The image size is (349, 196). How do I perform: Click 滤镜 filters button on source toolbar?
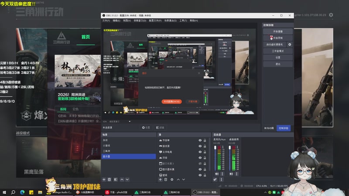(160, 127)
